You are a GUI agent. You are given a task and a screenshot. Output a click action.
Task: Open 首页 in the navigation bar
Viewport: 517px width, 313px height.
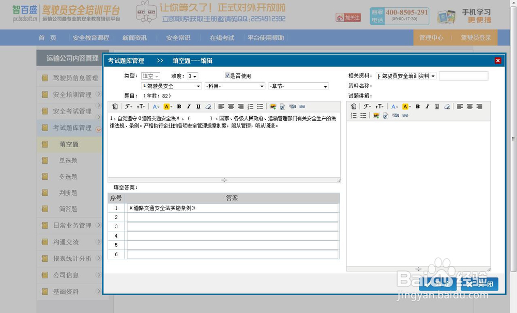pyautogui.click(x=48, y=38)
